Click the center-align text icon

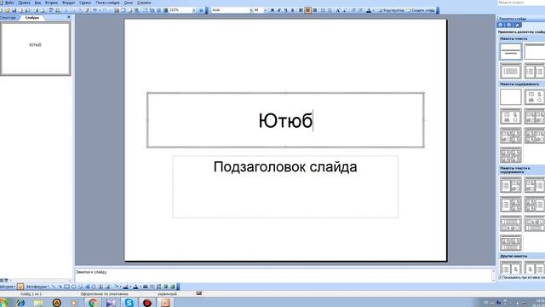click(x=307, y=10)
